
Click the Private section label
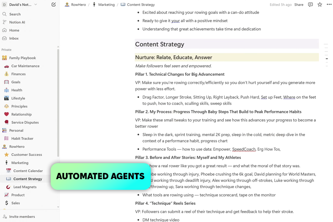click(7, 50)
